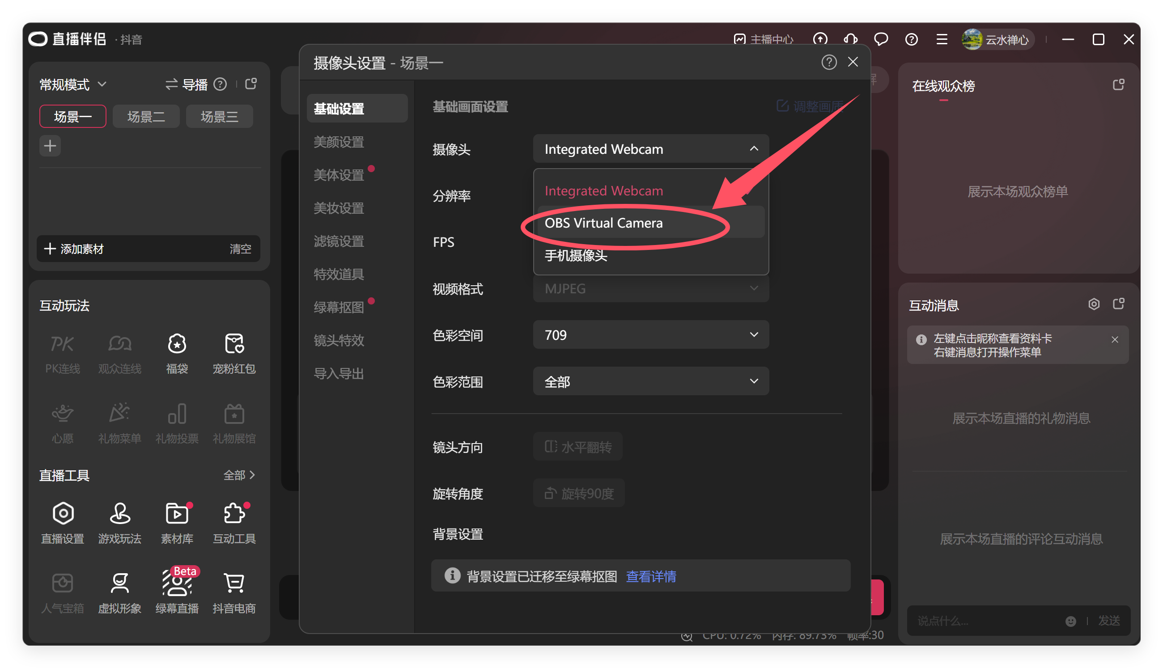Choose 手机摄像头 option in the list
Screen dimensions: 1163x668
651,255
